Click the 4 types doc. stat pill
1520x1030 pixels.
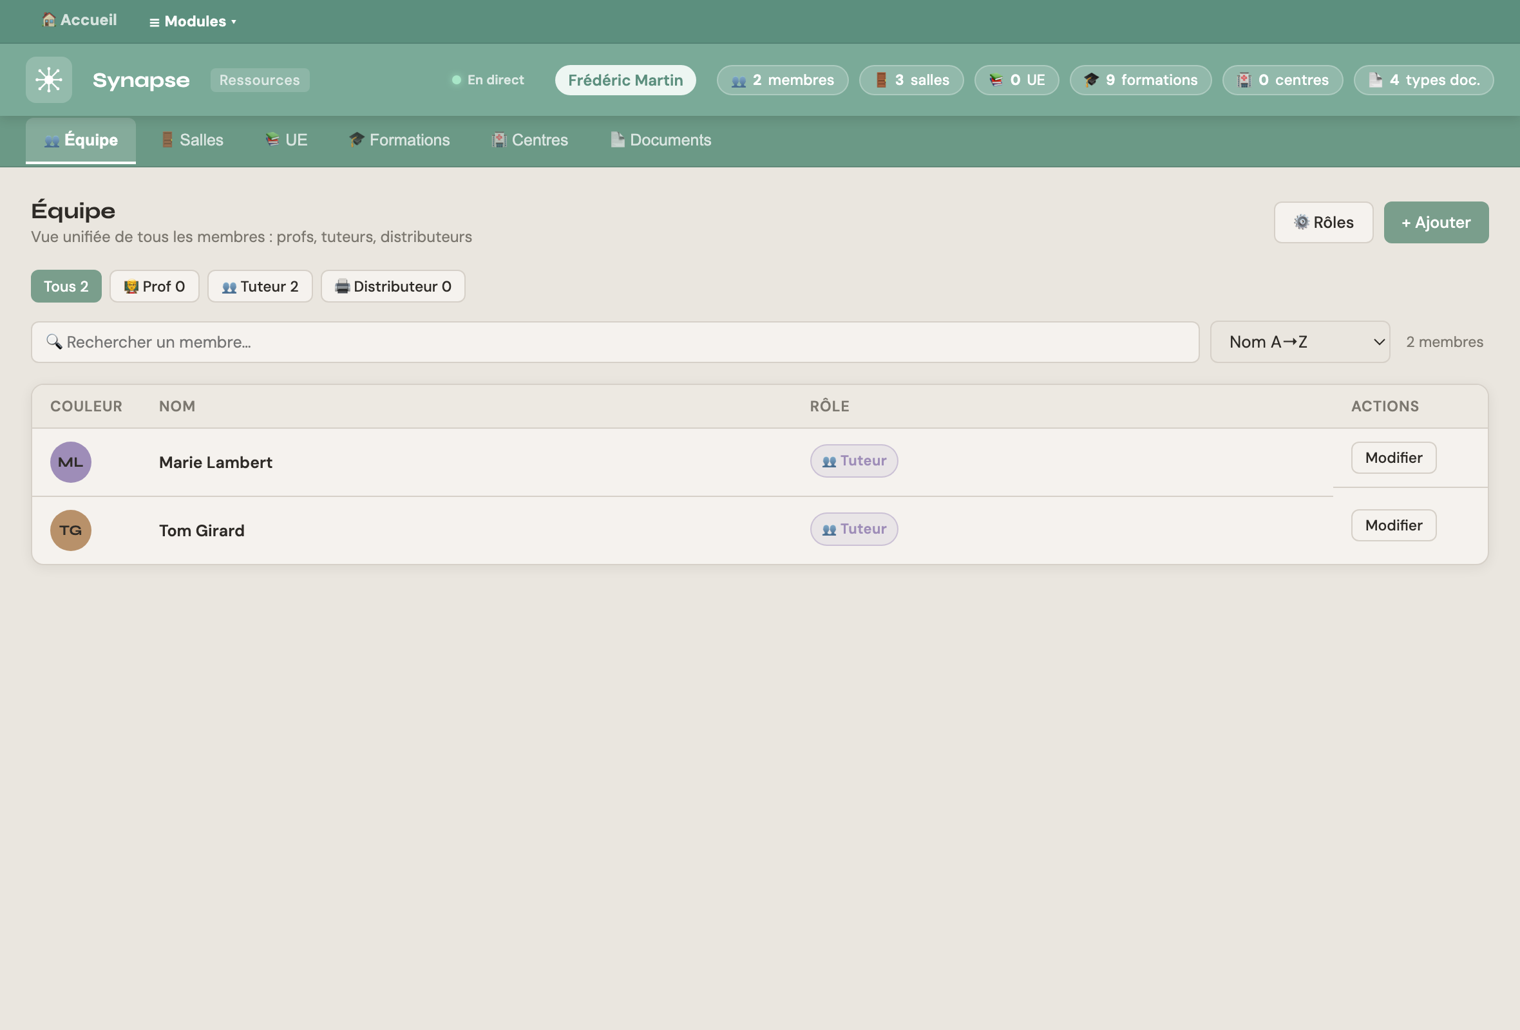1423,80
